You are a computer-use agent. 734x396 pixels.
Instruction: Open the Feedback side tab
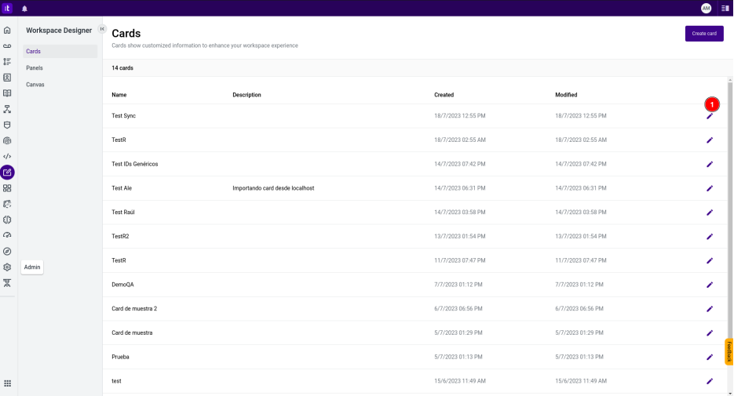coord(729,351)
